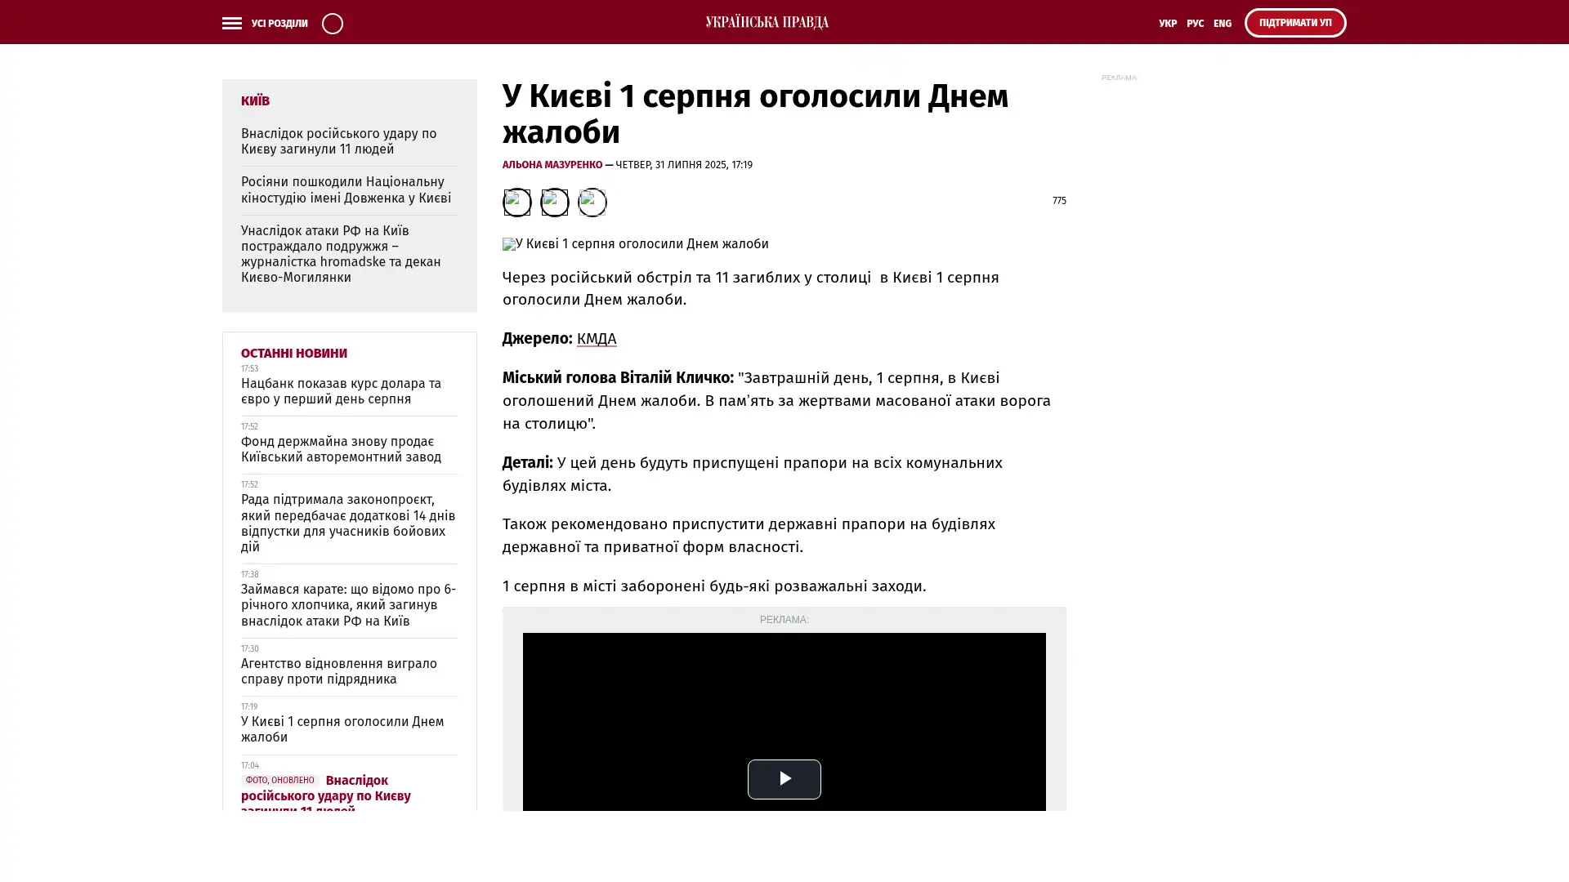This screenshot has height=882, width=1569.
Task: Expand the Усі розділи menu
Action: (279, 23)
